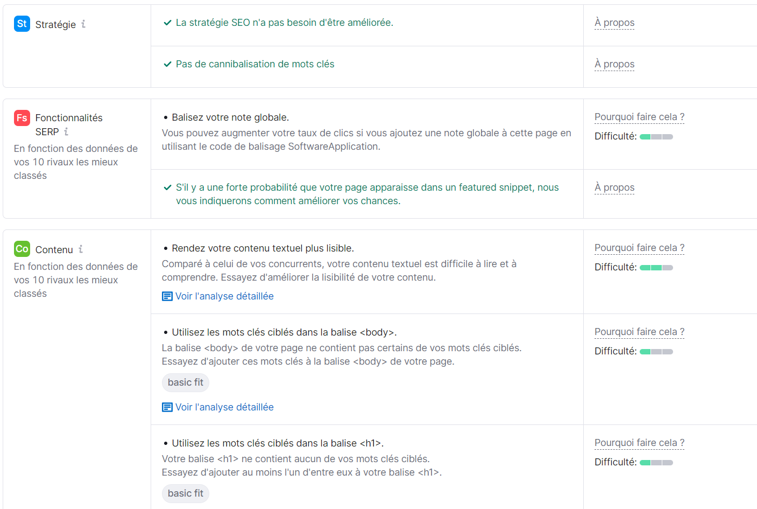The image size is (757, 509).
Task: Open À propos for keyword cannibalisation
Action: 614,64
